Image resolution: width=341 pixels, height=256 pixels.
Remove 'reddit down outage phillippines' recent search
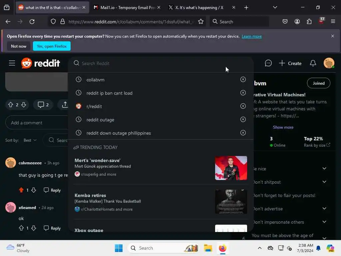click(x=243, y=133)
